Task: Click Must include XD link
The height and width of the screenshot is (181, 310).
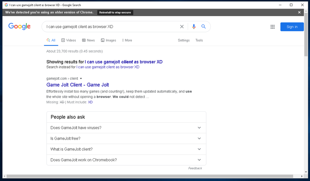Action: click(x=90, y=102)
